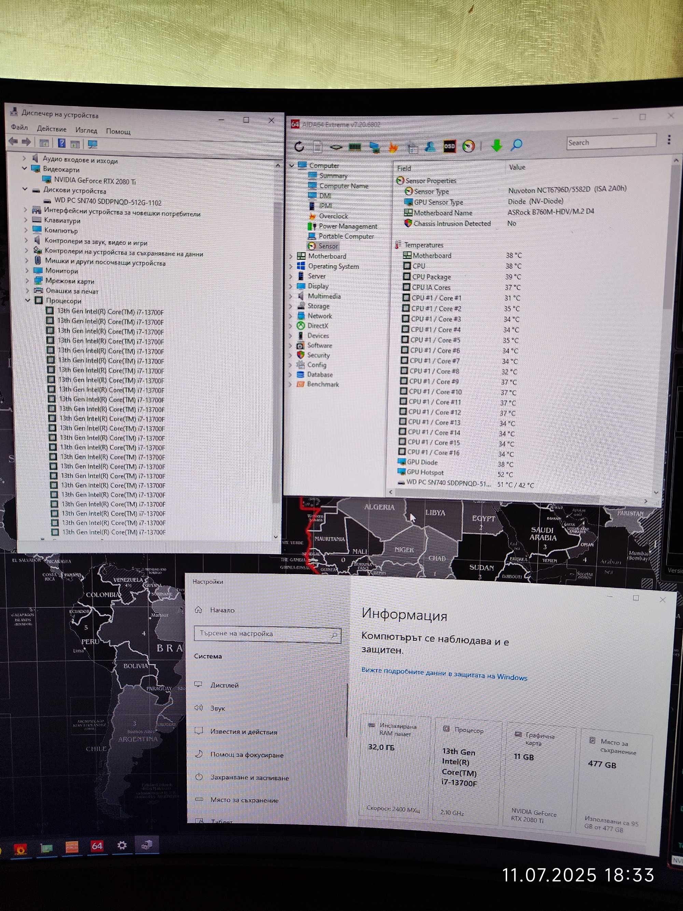This screenshot has height=911, width=683.
Task: Click the AIDA64 sensor gauge toolbar icon
Action: tap(469, 146)
